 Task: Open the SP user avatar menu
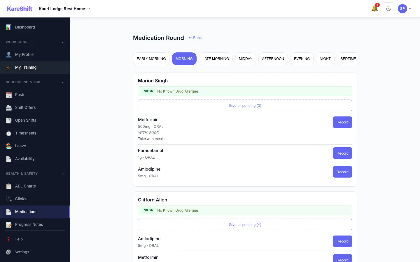pyautogui.click(x=405, y=9)
